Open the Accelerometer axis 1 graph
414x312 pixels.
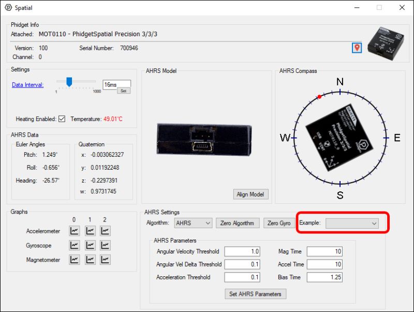pos(90,231)
